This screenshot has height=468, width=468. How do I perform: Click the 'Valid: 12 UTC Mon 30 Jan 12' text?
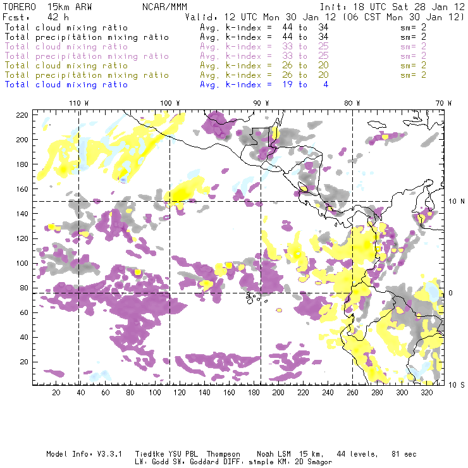click(x=261, y=16)
